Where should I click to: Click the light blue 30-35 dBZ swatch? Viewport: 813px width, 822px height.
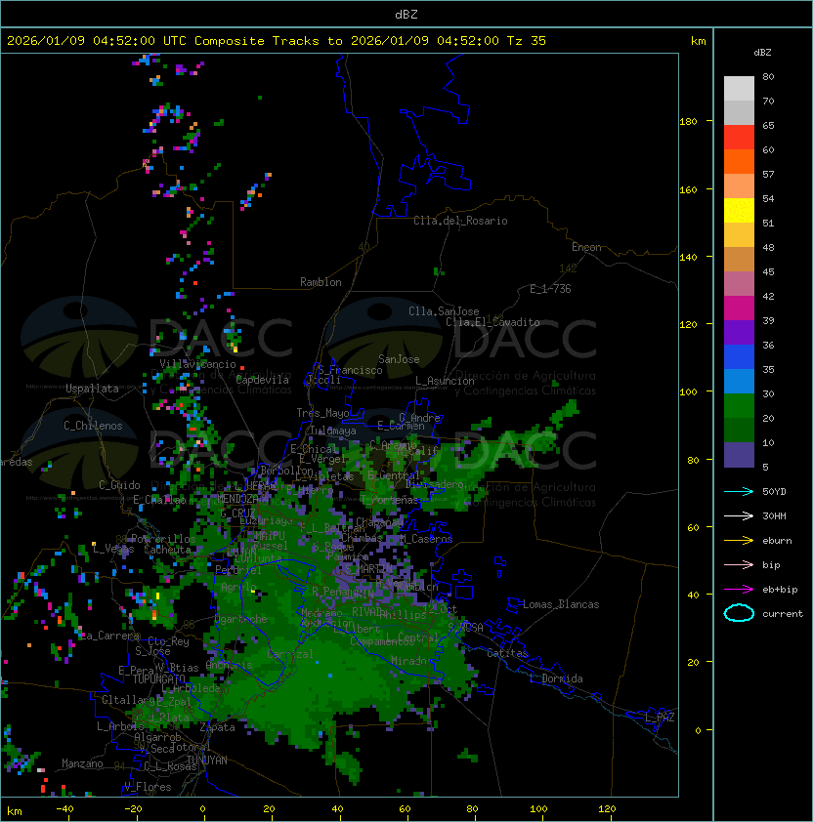click(739, 381)
